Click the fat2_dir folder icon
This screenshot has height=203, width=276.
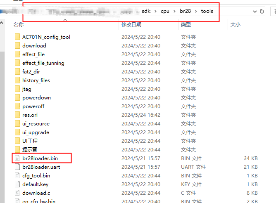coord(17,72)
